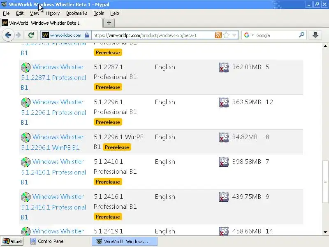Click the Google search input field
Viewport: 329px width, 247px height.
click(x=276, y=35)
